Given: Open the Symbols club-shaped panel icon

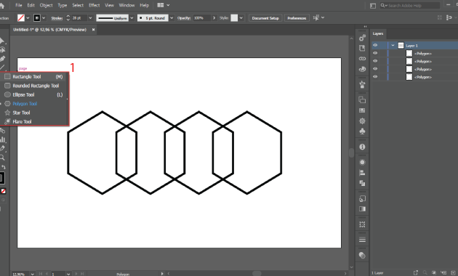Looking at the screenshot, I should 362,131.
